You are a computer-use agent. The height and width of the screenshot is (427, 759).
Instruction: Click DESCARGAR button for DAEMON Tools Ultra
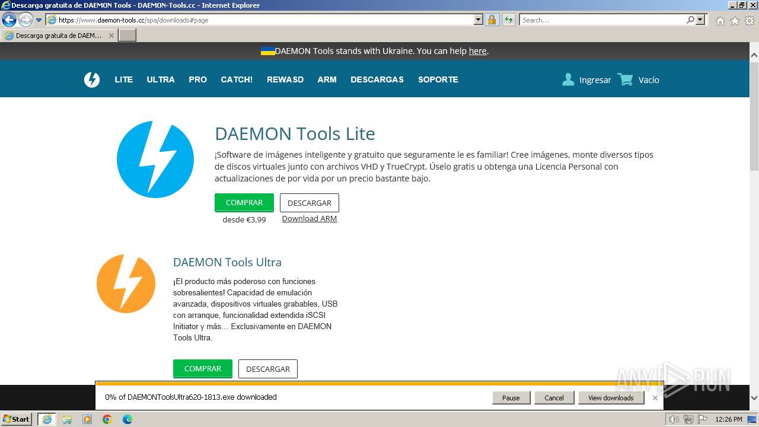coord(268,369)
